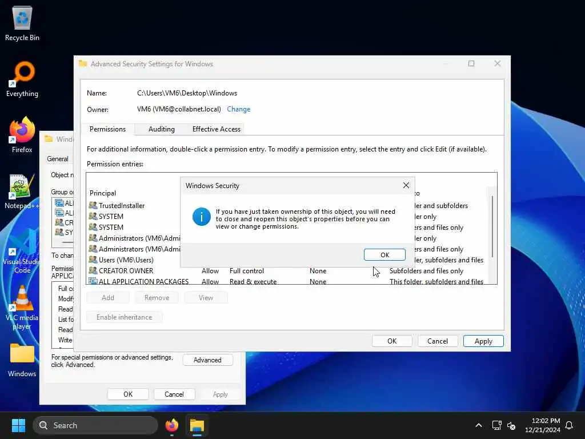Click the Add permission entry button
The width and height of the screenshot is (585, 439).
(108, 297)
